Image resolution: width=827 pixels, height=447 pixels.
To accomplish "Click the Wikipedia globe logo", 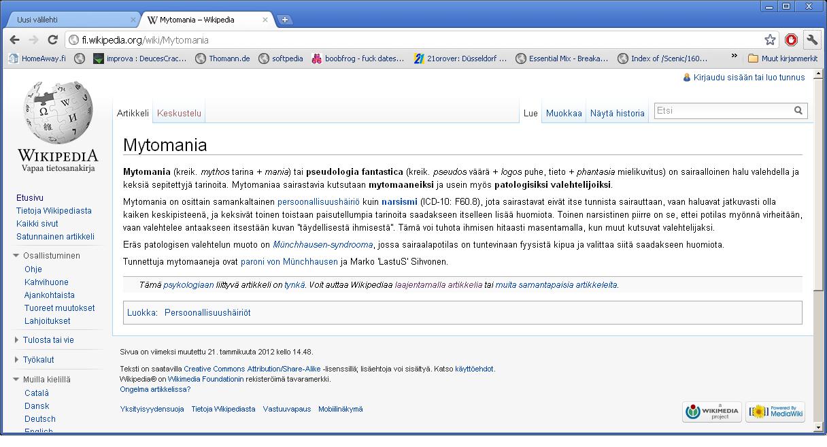I will 58,110.
